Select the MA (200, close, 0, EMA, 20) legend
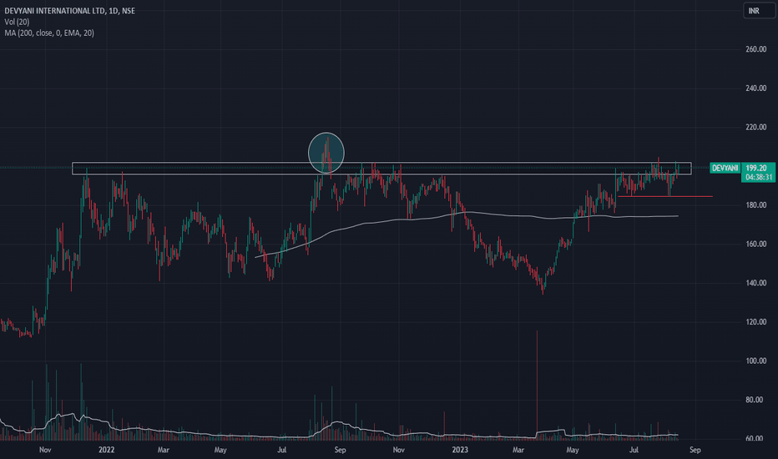 pos(49,33)
